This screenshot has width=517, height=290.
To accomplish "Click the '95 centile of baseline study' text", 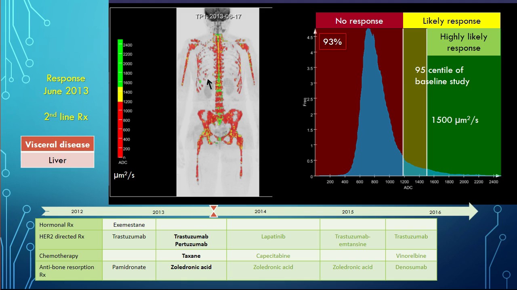I will (x=442, y=75).
